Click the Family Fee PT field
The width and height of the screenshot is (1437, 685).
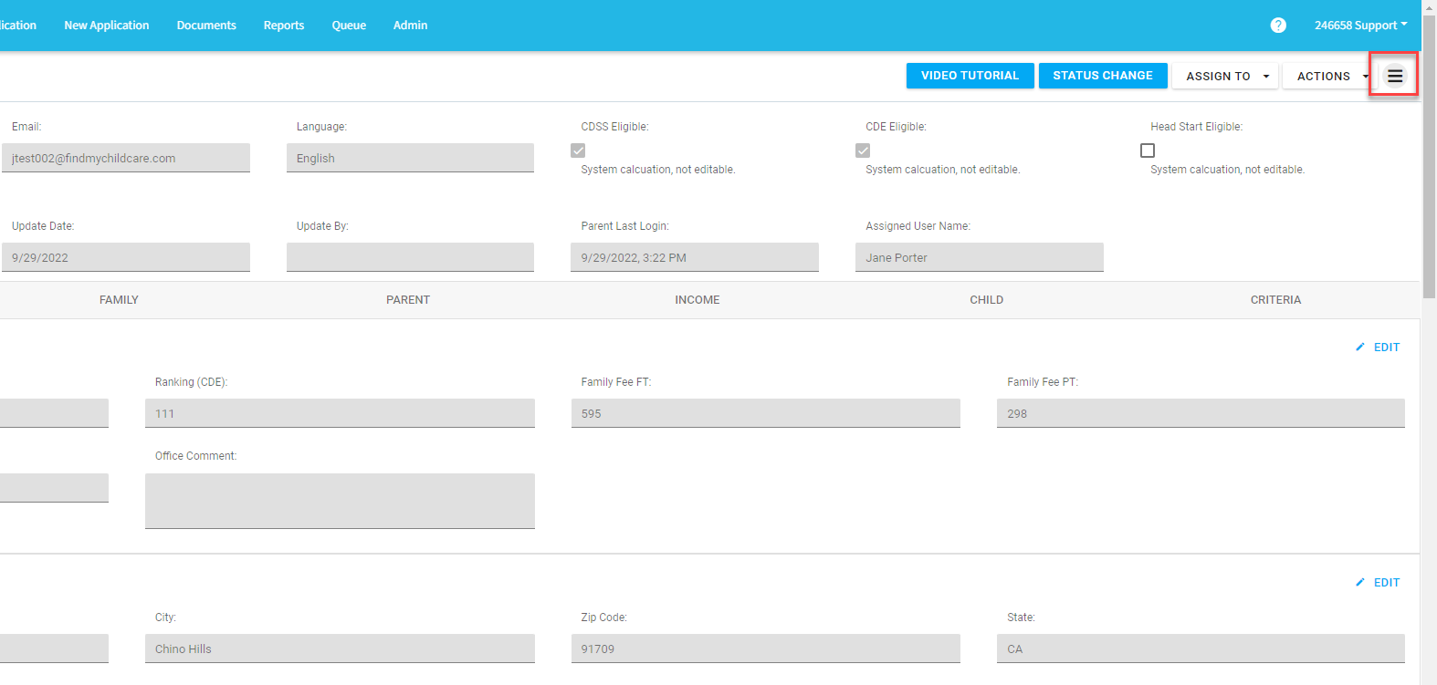tap(1201, 413)
